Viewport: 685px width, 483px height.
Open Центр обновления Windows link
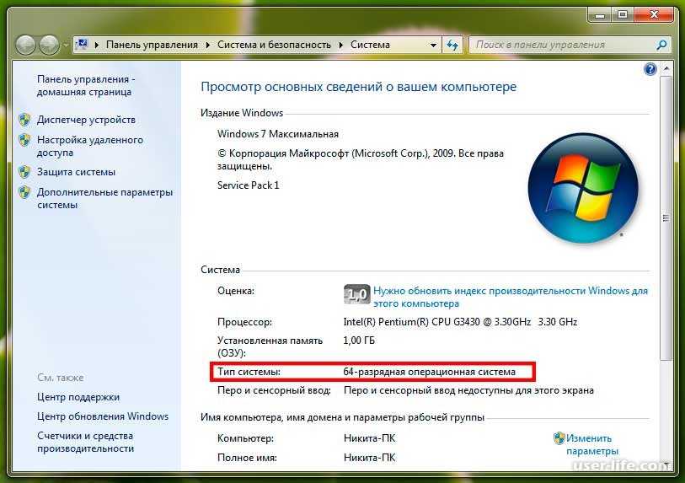[x=103, y=416]
